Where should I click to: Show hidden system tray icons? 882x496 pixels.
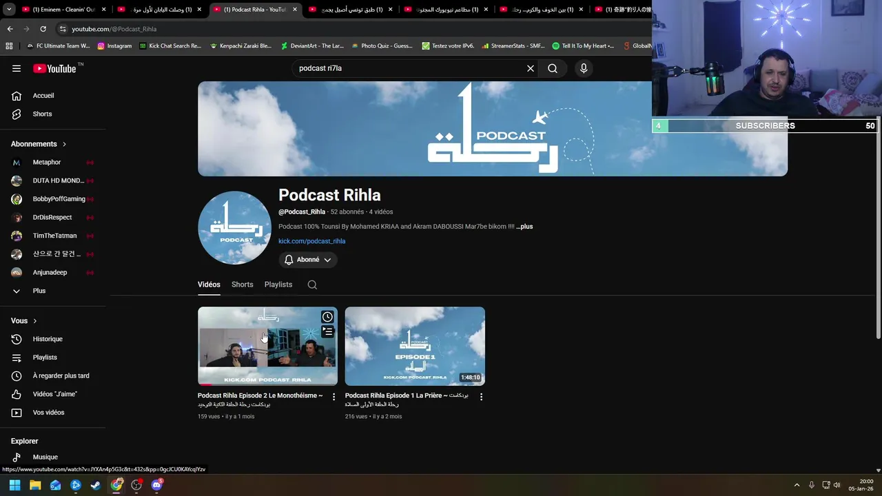coord(797,485)
